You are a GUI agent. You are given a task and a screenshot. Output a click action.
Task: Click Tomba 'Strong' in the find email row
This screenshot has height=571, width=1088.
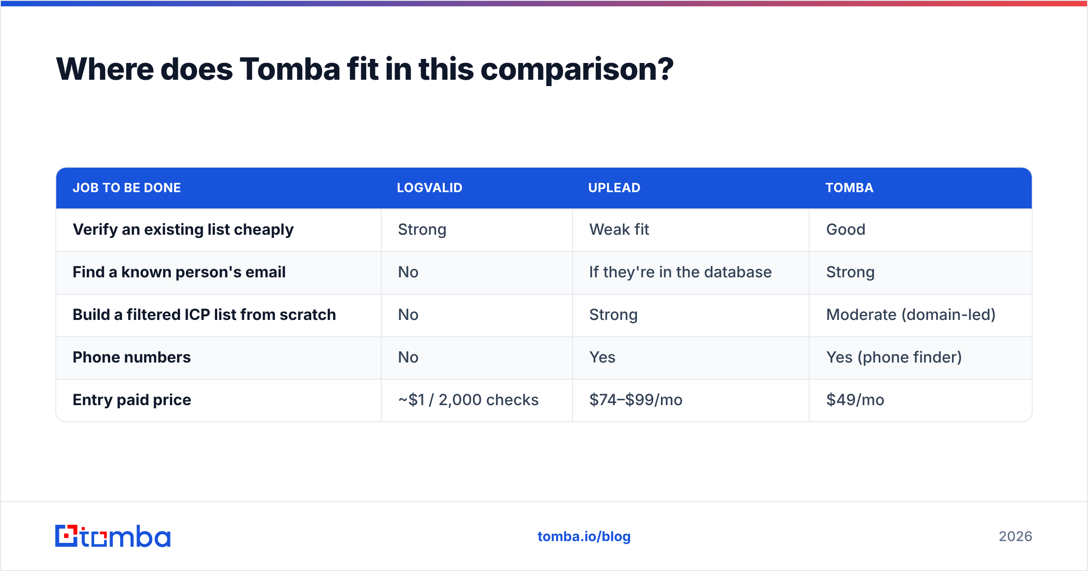click(x=850, y=272)
